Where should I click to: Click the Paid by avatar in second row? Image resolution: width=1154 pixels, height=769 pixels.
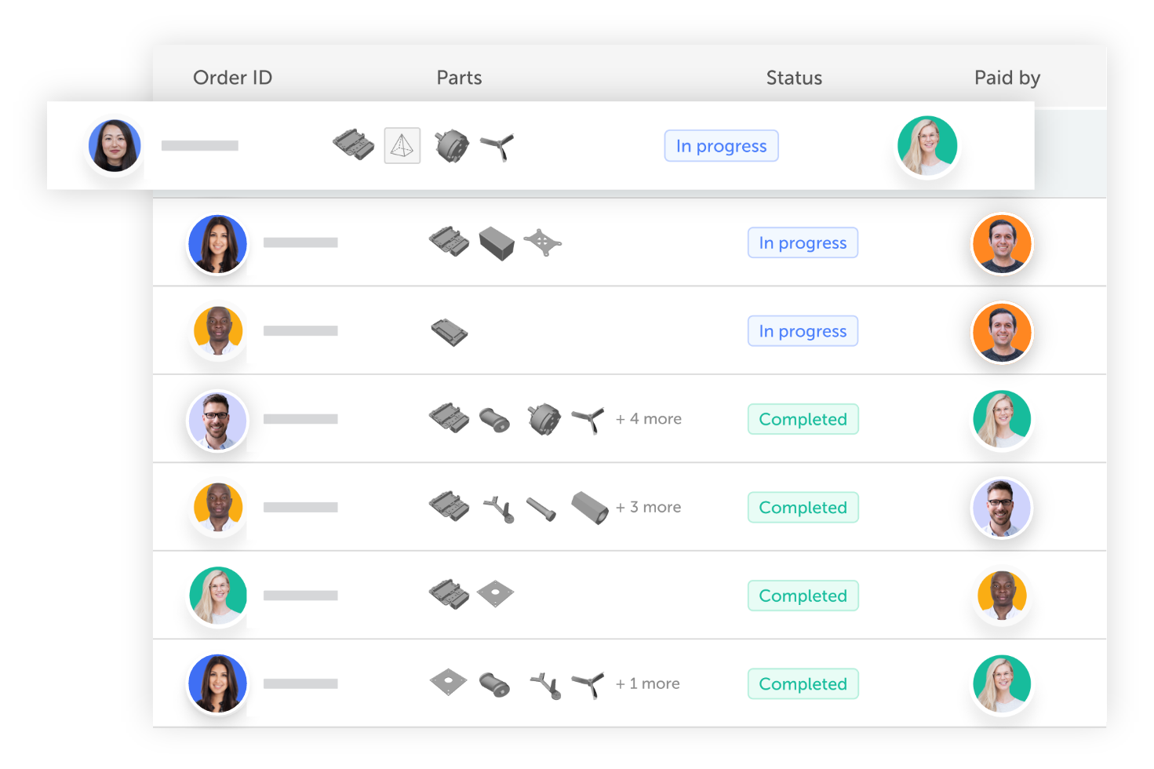click(1002, 243)
